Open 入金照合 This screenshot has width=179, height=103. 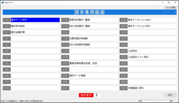coord(152,51)
